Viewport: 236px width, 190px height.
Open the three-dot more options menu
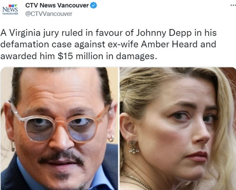pos(233,5)
